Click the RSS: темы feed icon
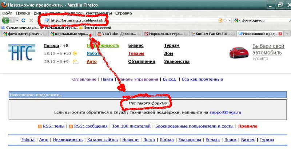 tap(40, 126)
